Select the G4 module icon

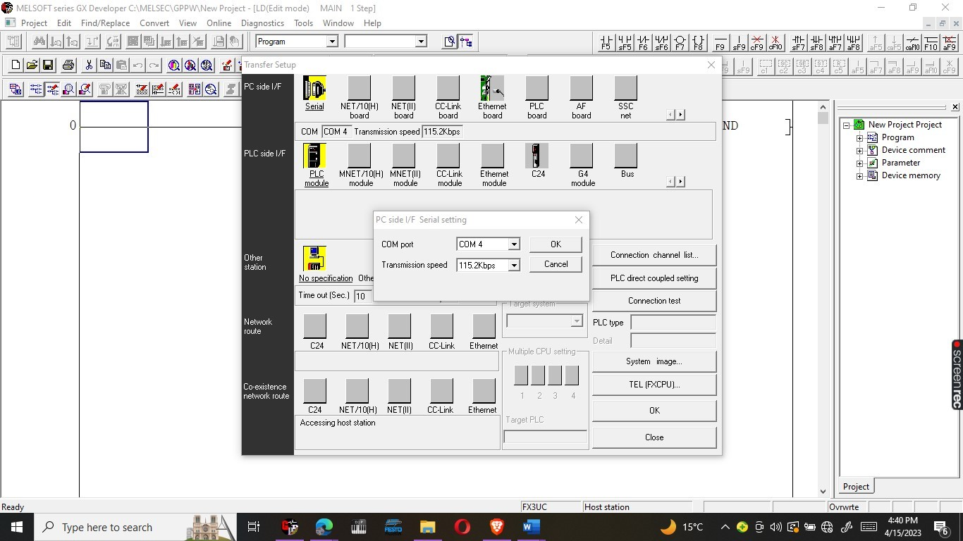click(x=581, y=156)
